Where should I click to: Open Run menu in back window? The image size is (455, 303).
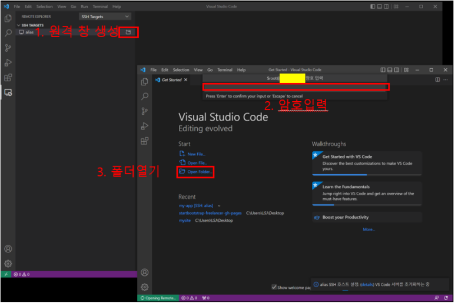(x=84, y=6)
